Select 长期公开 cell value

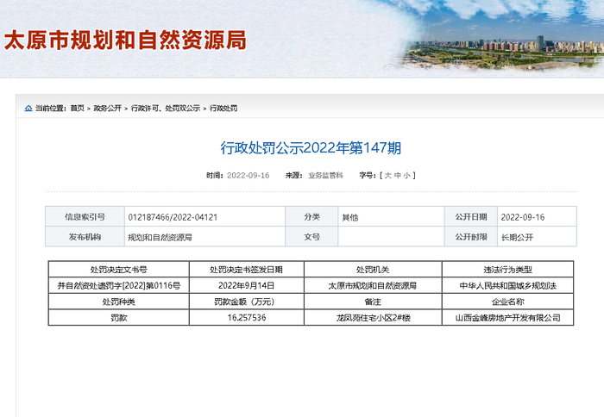517,237
